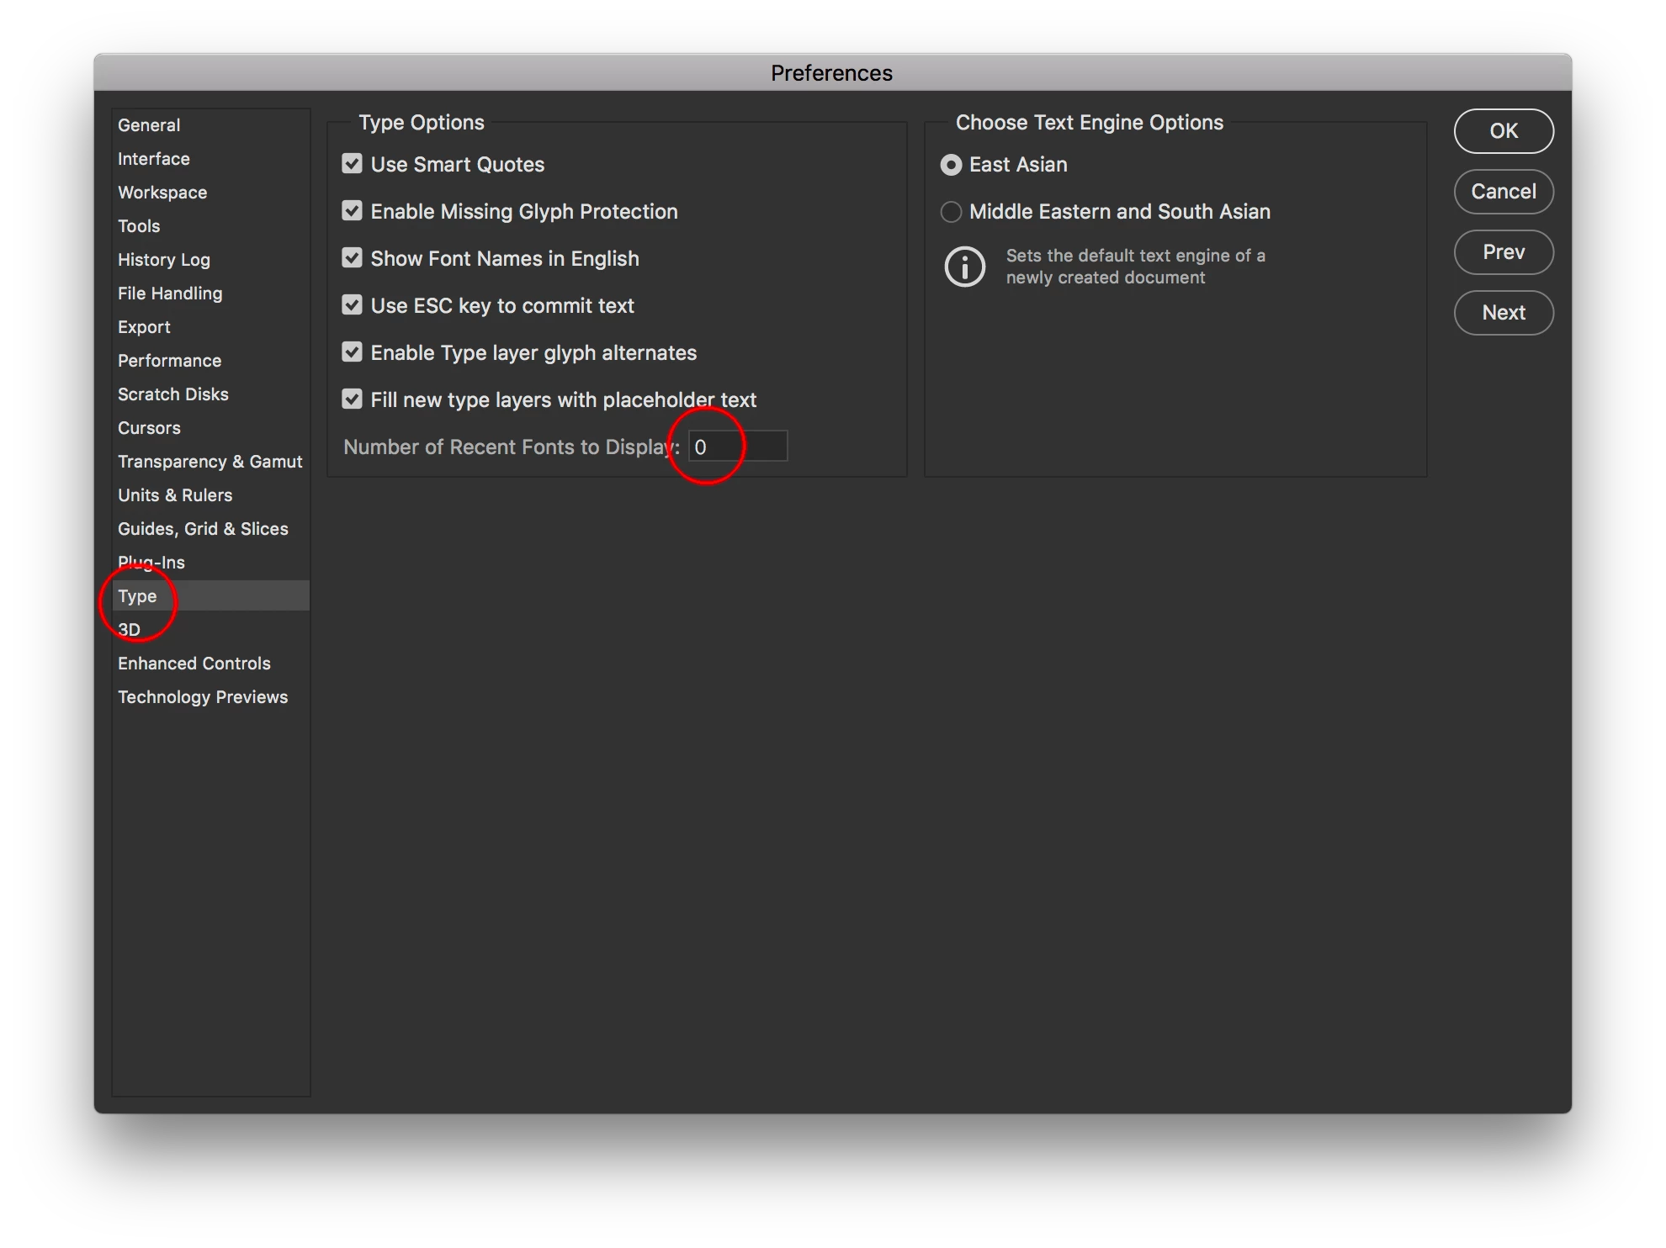Open the General preferences category
The width and height of the screenshot is (1666, 1248).
[x=149, y=125]
